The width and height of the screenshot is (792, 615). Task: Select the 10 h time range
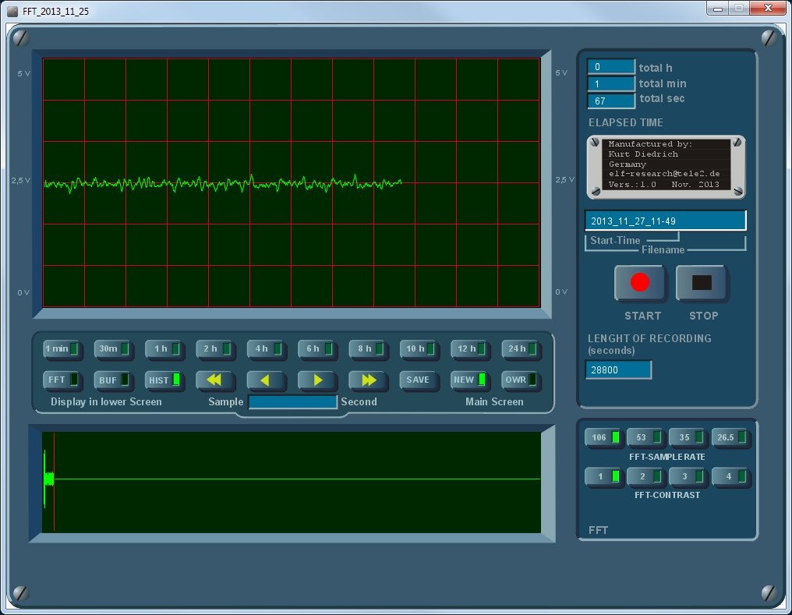pos(419,349)
